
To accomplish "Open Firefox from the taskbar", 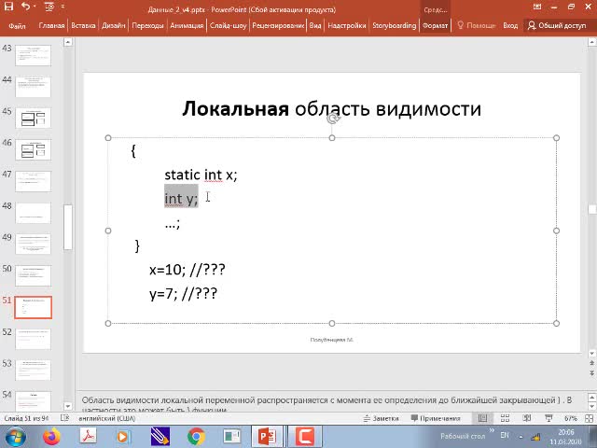I will (x=52, y=437).
